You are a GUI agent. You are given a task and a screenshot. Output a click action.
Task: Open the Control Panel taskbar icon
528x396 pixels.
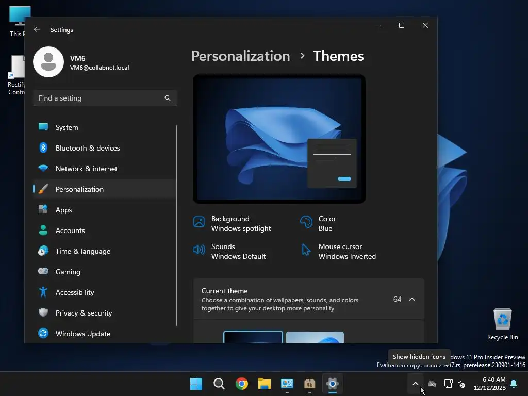click(287, 384)
